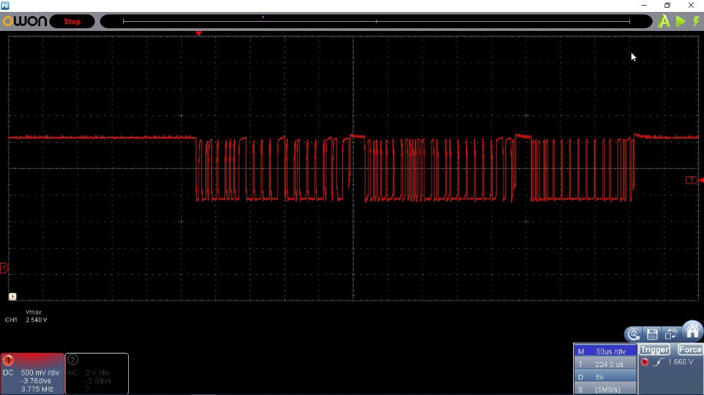This screenshot has height=395, width=704.
Task: Click the red Stop status button
Action: 72,22
